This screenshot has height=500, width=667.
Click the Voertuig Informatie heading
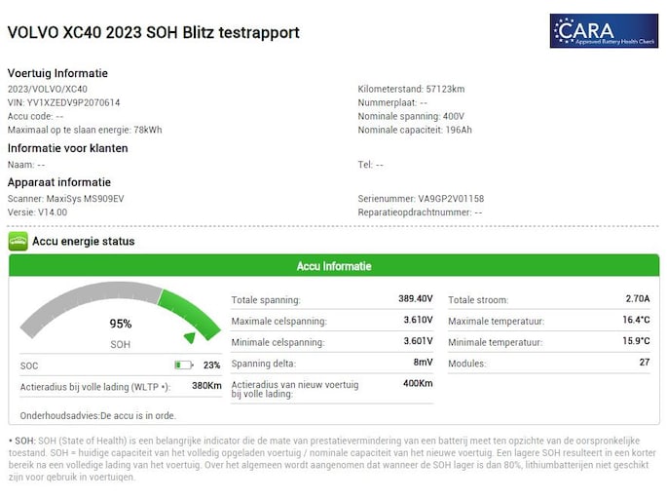click(57, 73)
